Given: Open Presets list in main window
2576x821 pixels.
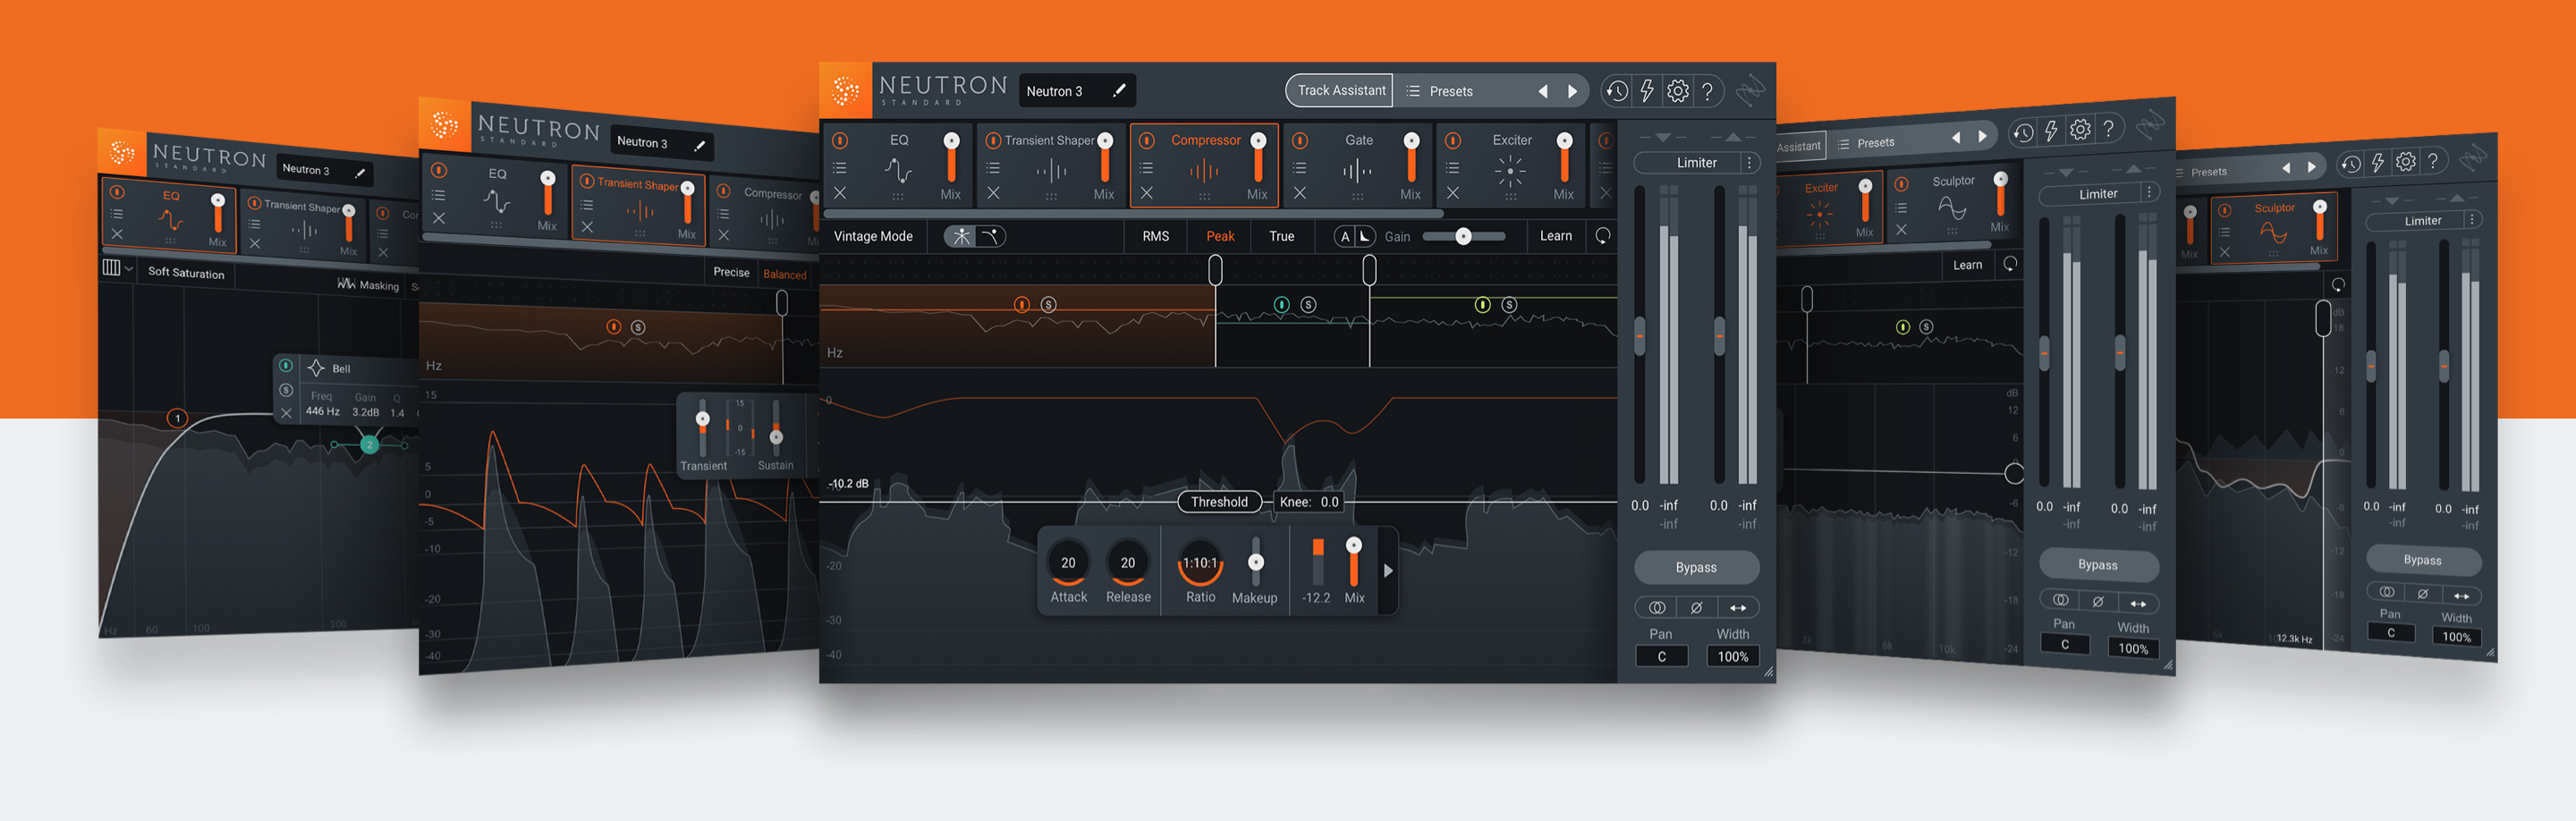Looking at the screenshot, I should pyautogui.click(x=1440, y=91).
